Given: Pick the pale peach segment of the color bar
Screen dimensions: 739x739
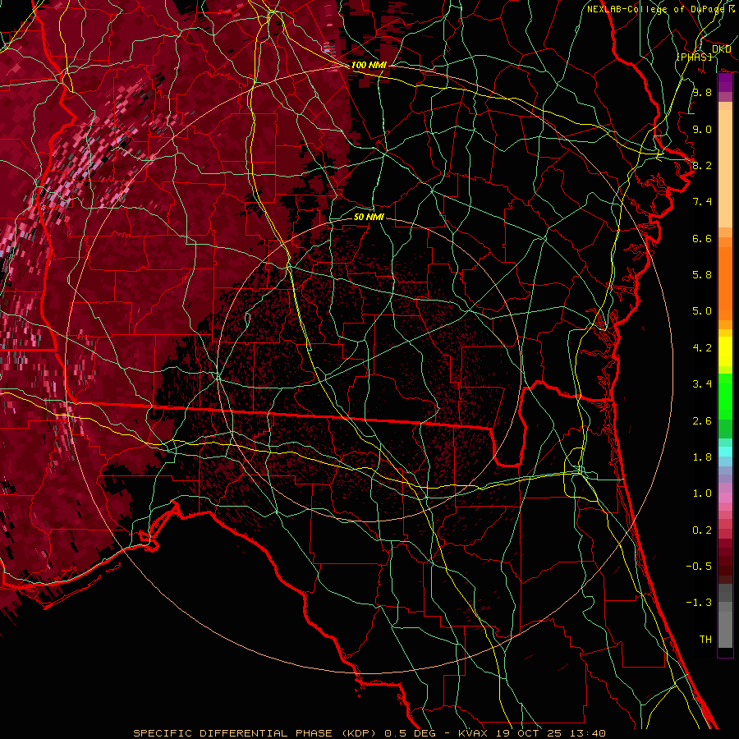Looking at the screenshot, I should click(725, 168).
